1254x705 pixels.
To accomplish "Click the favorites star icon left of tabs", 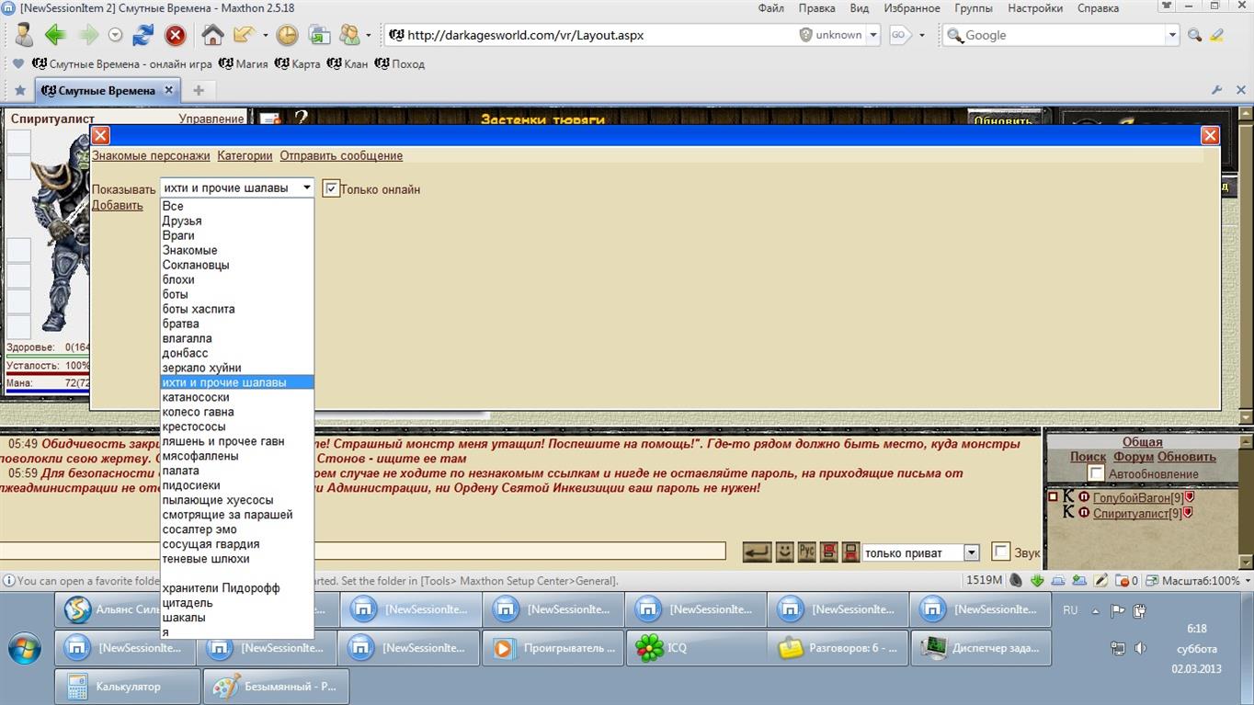I will 19,90.
